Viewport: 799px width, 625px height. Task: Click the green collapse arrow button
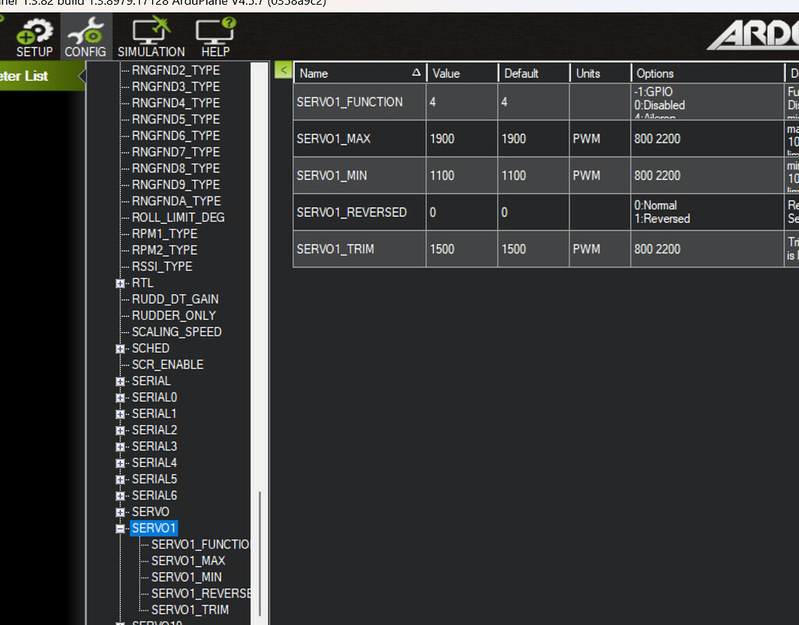point(283,70)
